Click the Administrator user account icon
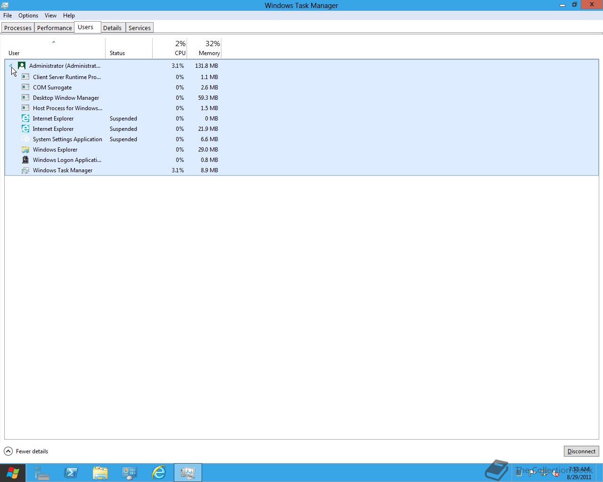 click(x=22, y=65)
